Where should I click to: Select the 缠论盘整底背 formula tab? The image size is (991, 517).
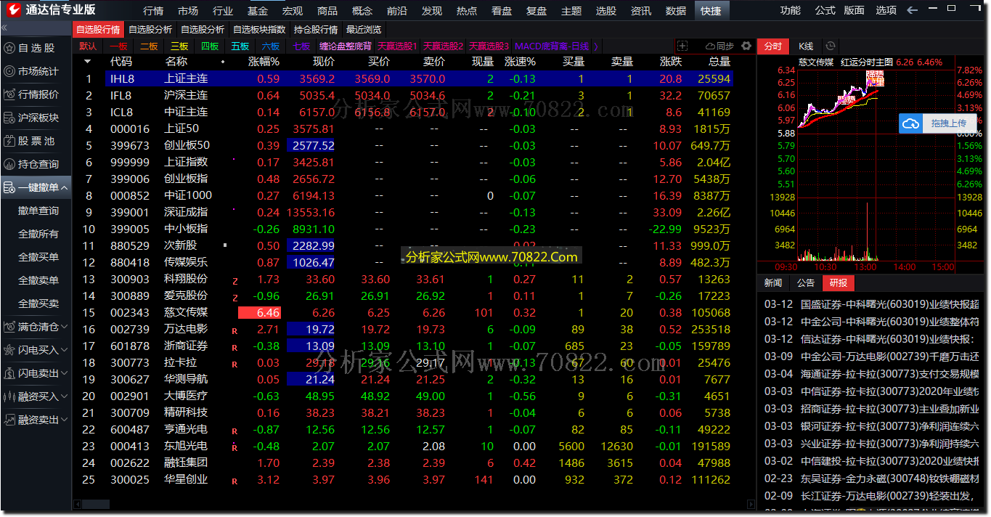(x=346, y=46)
